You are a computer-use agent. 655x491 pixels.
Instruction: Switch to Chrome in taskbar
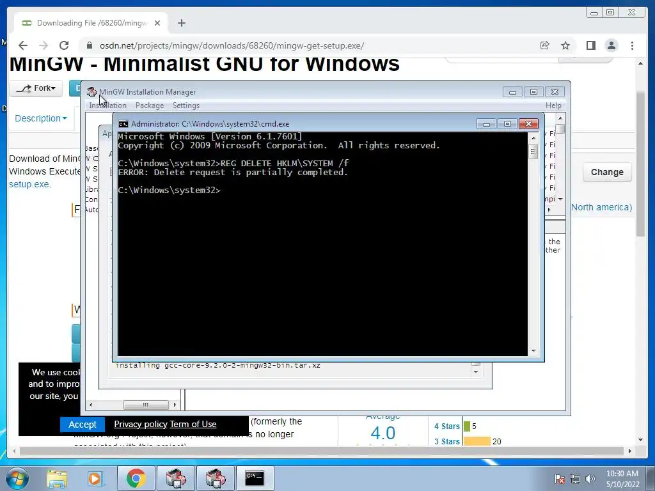[x=136, y=478]
